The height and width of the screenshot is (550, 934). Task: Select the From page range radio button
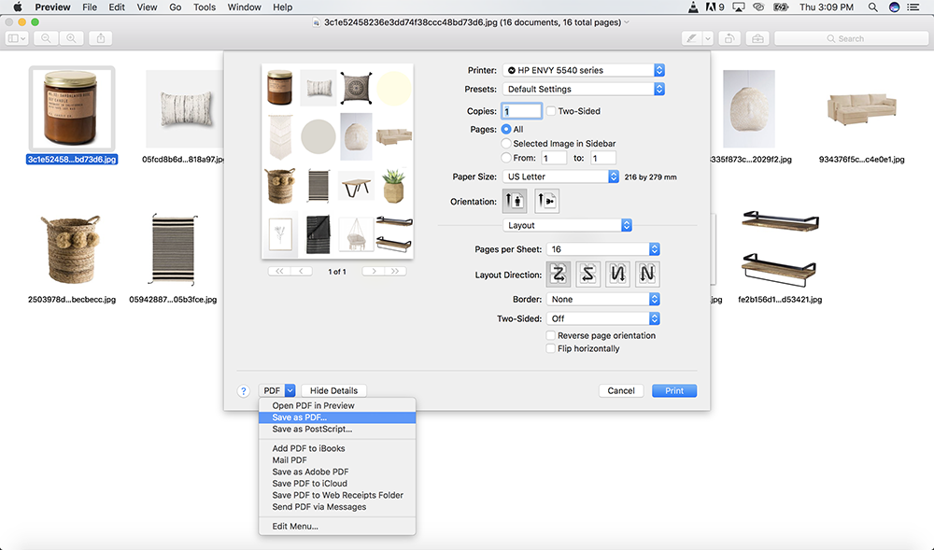tap(506, 158)
